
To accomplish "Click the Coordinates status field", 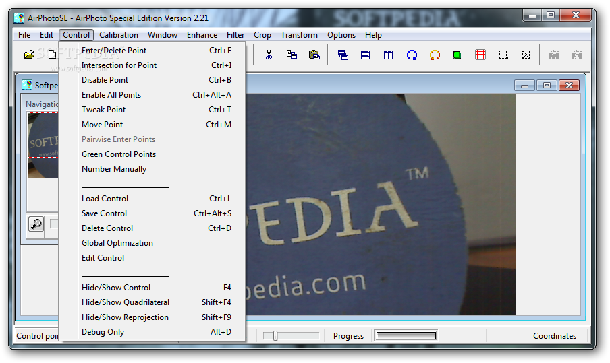I will click(555, 336).
